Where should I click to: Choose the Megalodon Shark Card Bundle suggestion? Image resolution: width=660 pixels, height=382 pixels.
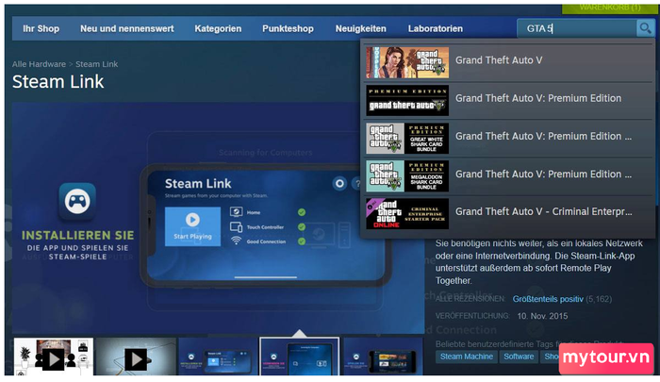click(508, 176)
